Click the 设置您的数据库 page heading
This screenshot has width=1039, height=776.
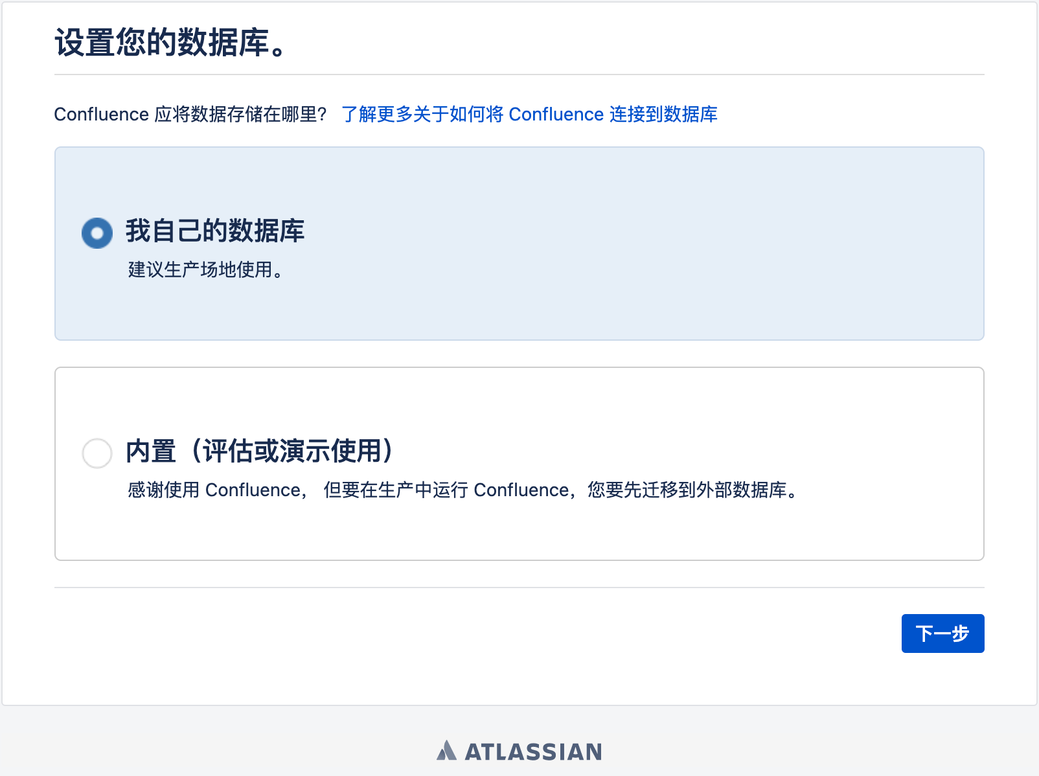click(172, 43)
